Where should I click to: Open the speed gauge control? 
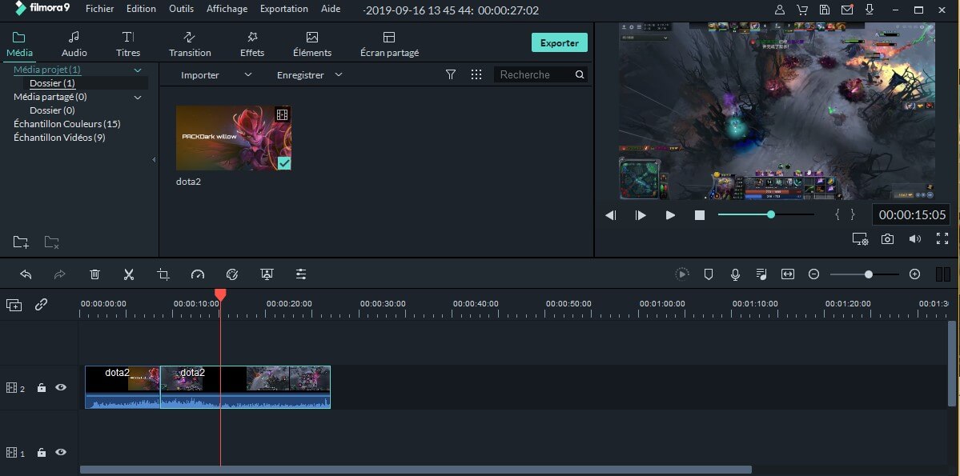(x=197, y=274)
